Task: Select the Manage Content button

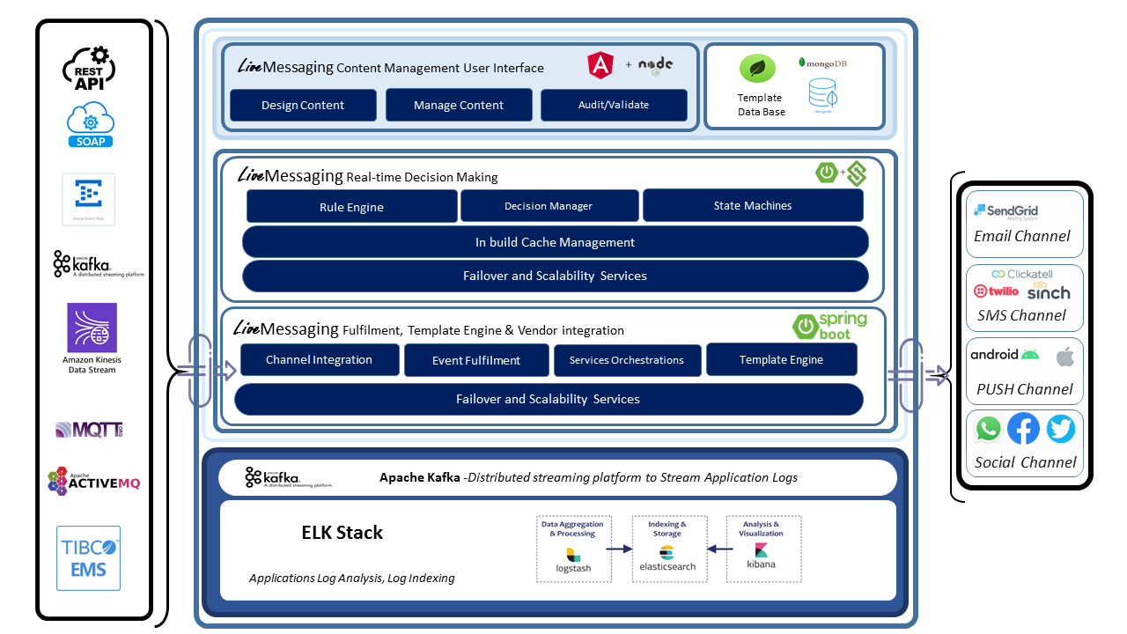Action: point(459,105)
